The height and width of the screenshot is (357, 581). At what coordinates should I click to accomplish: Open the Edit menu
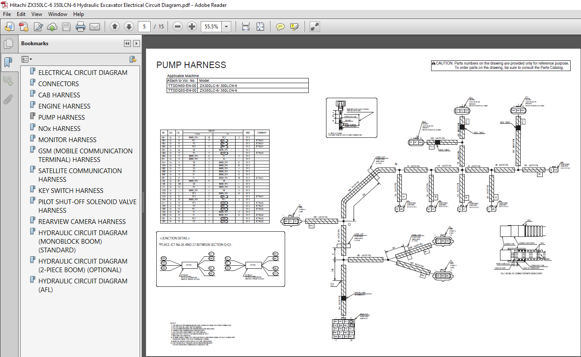click(x=22, y=14)
